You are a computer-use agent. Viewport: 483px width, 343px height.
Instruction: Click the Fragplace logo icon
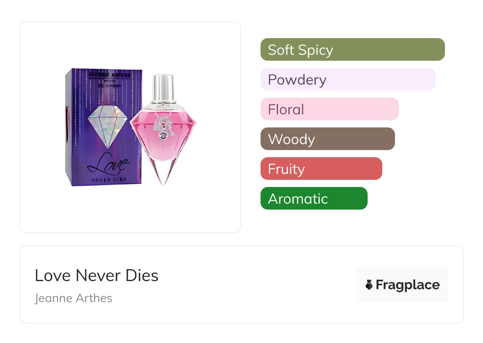pyautogui.click(x=369, y=285)
